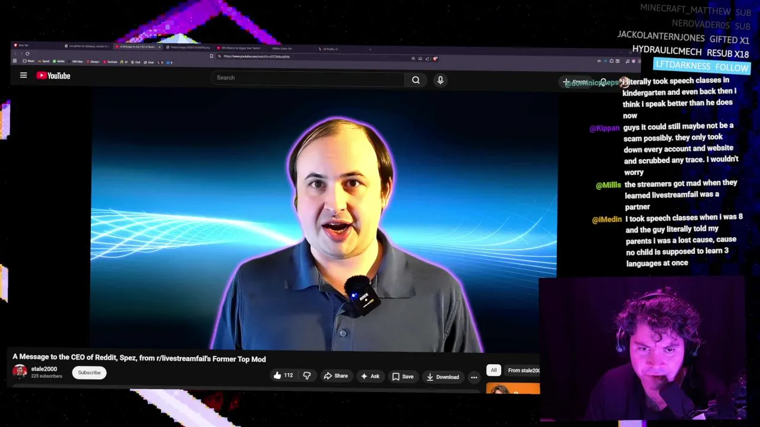Screen dimensions: 760x427
Task: Click the video title text
Action: coord(139,359)
